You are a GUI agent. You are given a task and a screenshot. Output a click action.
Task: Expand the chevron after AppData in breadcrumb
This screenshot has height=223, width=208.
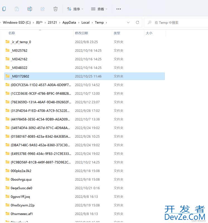tap(79, 23)
